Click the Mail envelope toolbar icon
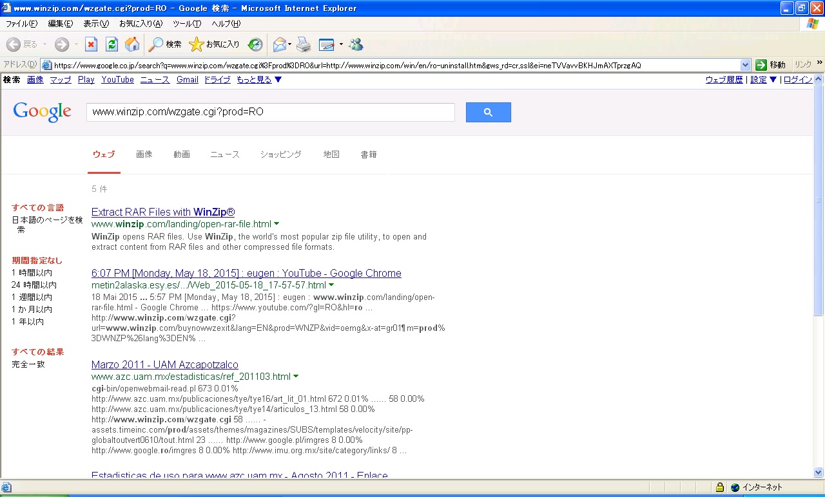The image size is (825, 497). tap(279, 44)
